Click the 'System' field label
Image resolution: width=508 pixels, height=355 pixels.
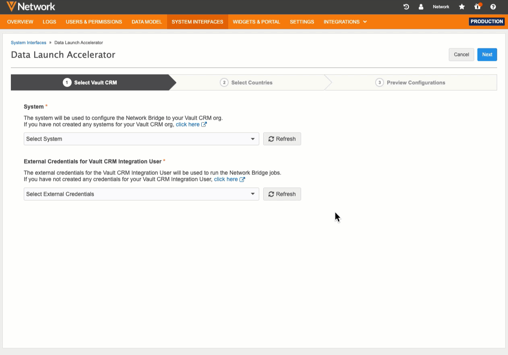34,107
